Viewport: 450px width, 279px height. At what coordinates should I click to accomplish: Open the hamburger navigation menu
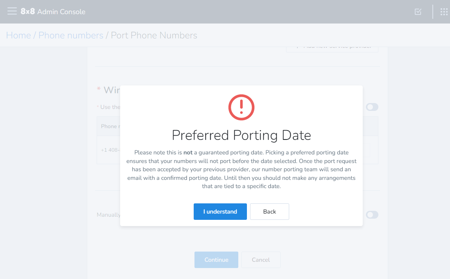tap(12, 11)
